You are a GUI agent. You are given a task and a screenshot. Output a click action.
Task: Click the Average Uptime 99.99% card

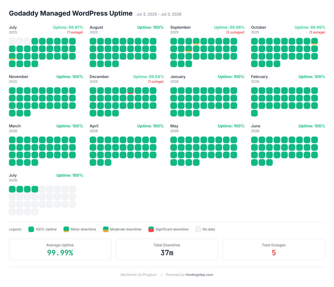point(60,249)
